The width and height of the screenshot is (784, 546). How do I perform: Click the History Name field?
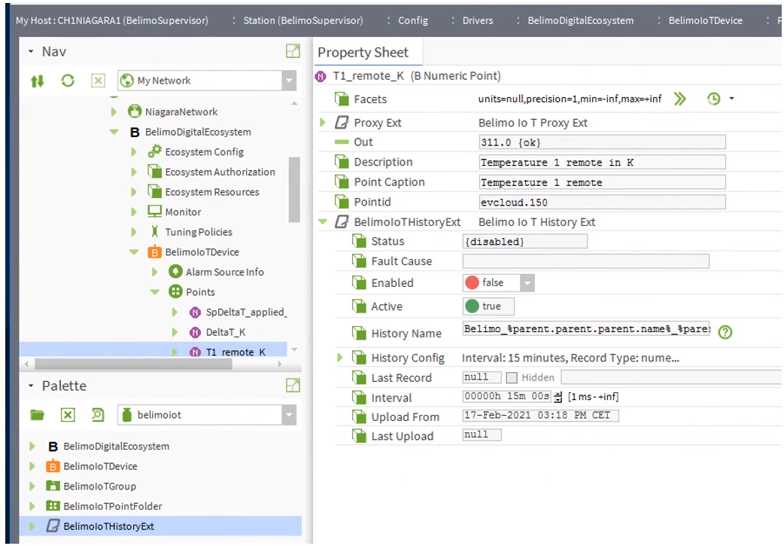(x=586, y=329)
